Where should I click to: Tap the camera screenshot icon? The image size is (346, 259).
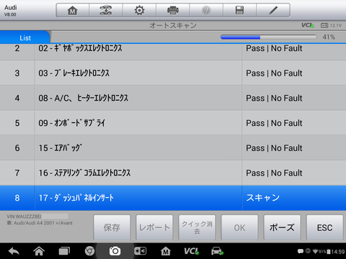[x=115, y=251]
